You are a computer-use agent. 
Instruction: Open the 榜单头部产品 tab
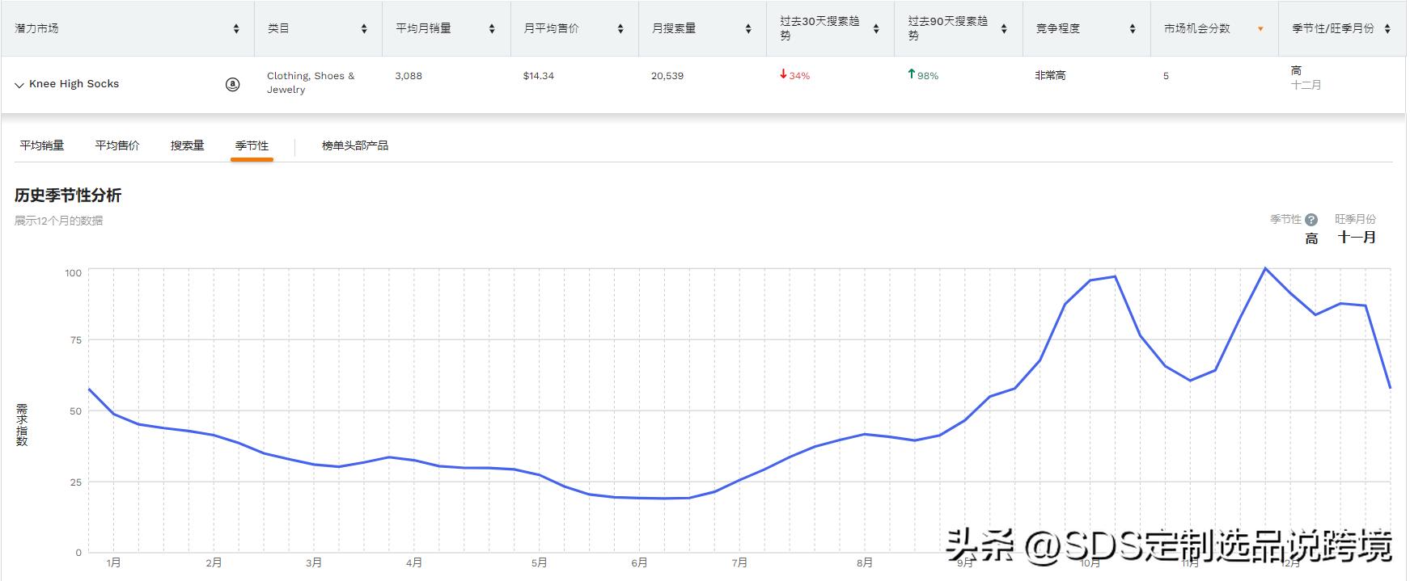pos(355,145)
